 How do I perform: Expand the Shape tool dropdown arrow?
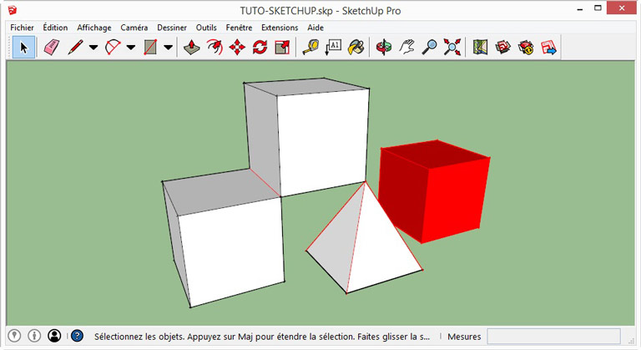[168, 48]
